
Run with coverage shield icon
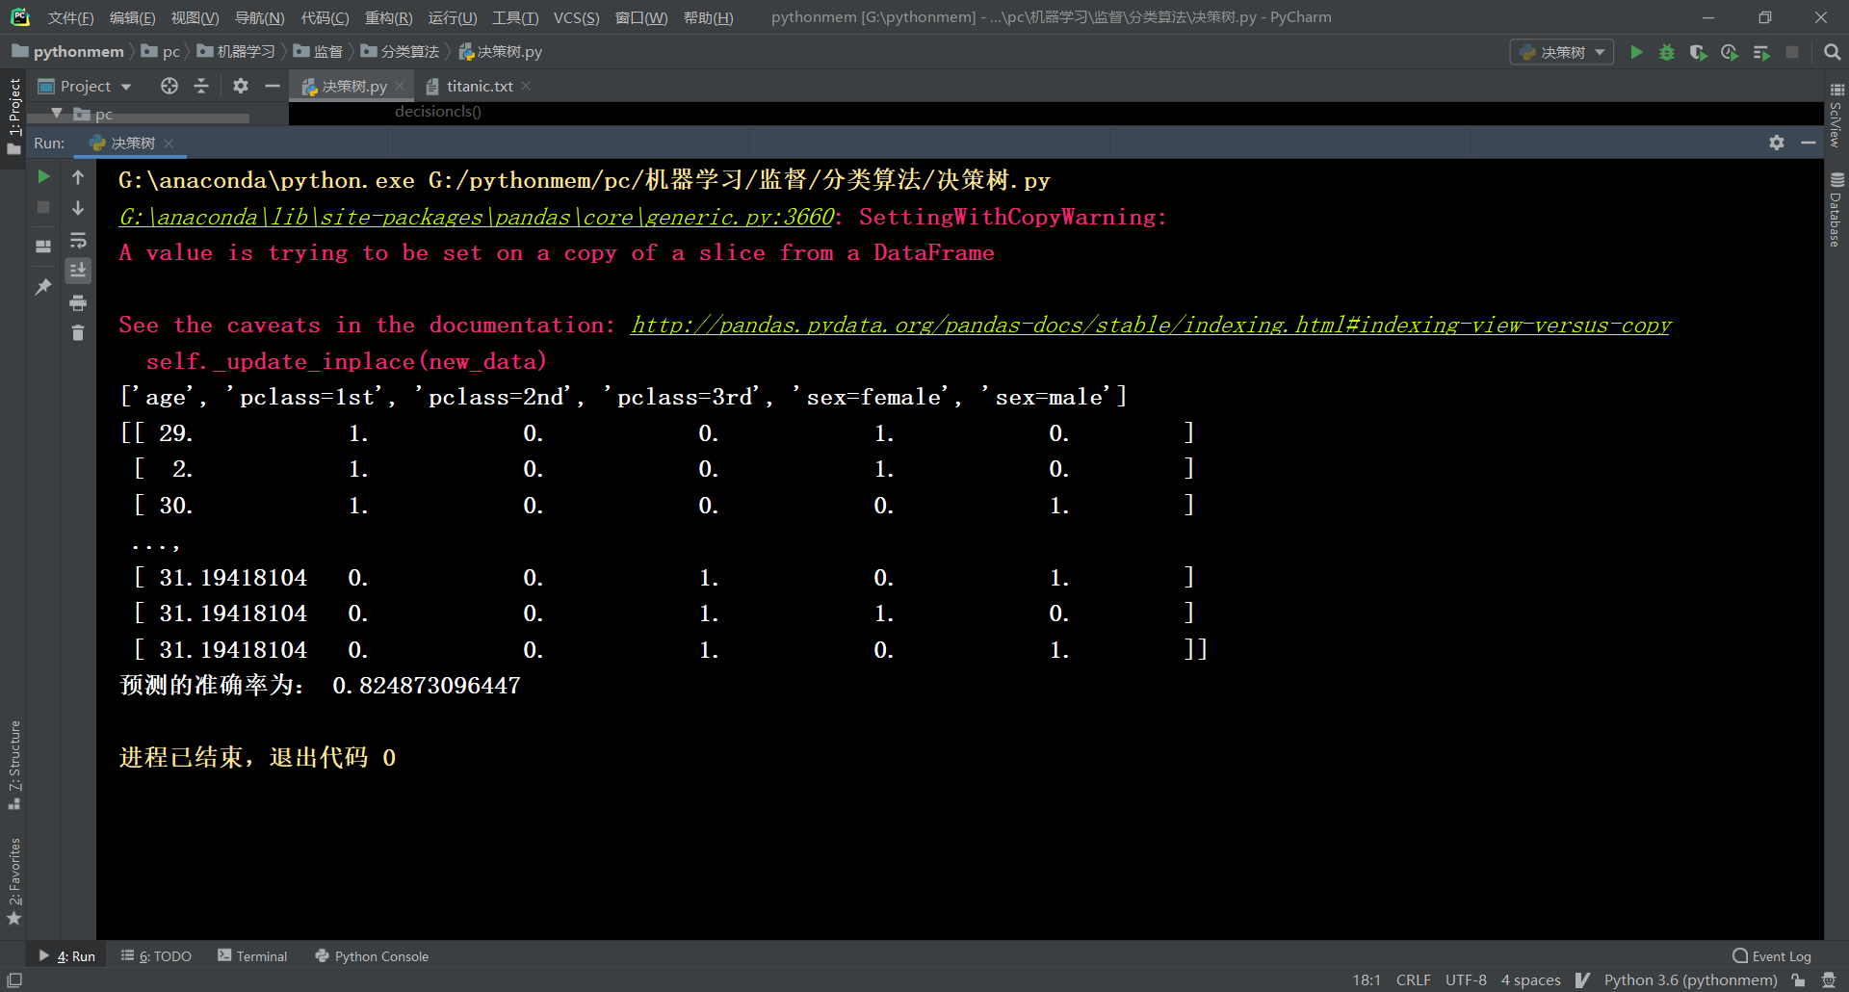pos(1698,52)
